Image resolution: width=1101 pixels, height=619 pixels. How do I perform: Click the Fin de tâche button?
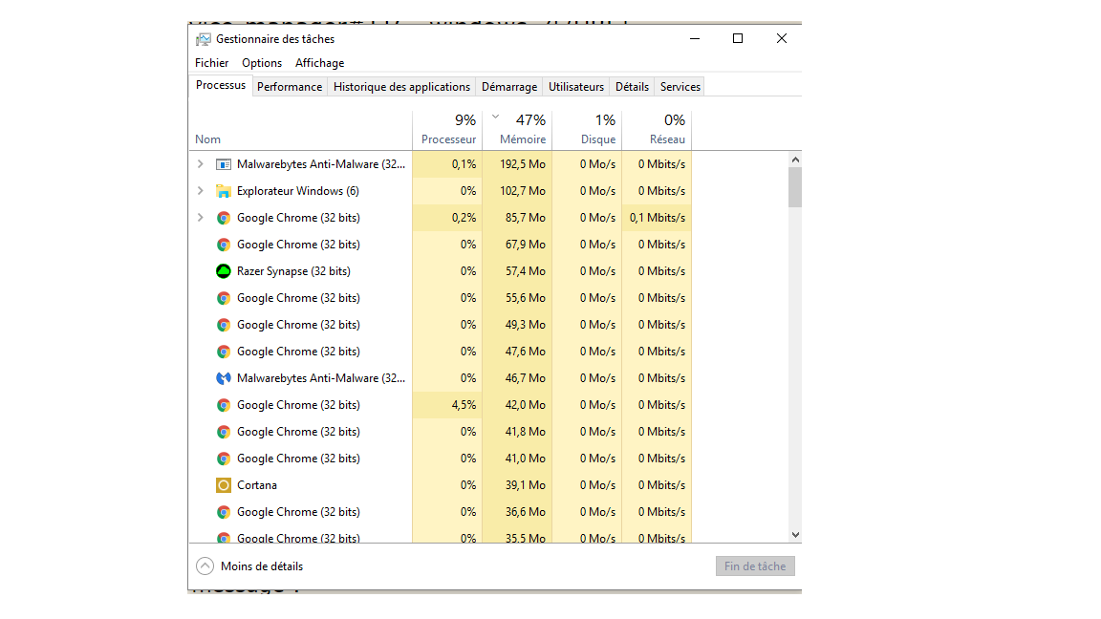coord(756,566)
